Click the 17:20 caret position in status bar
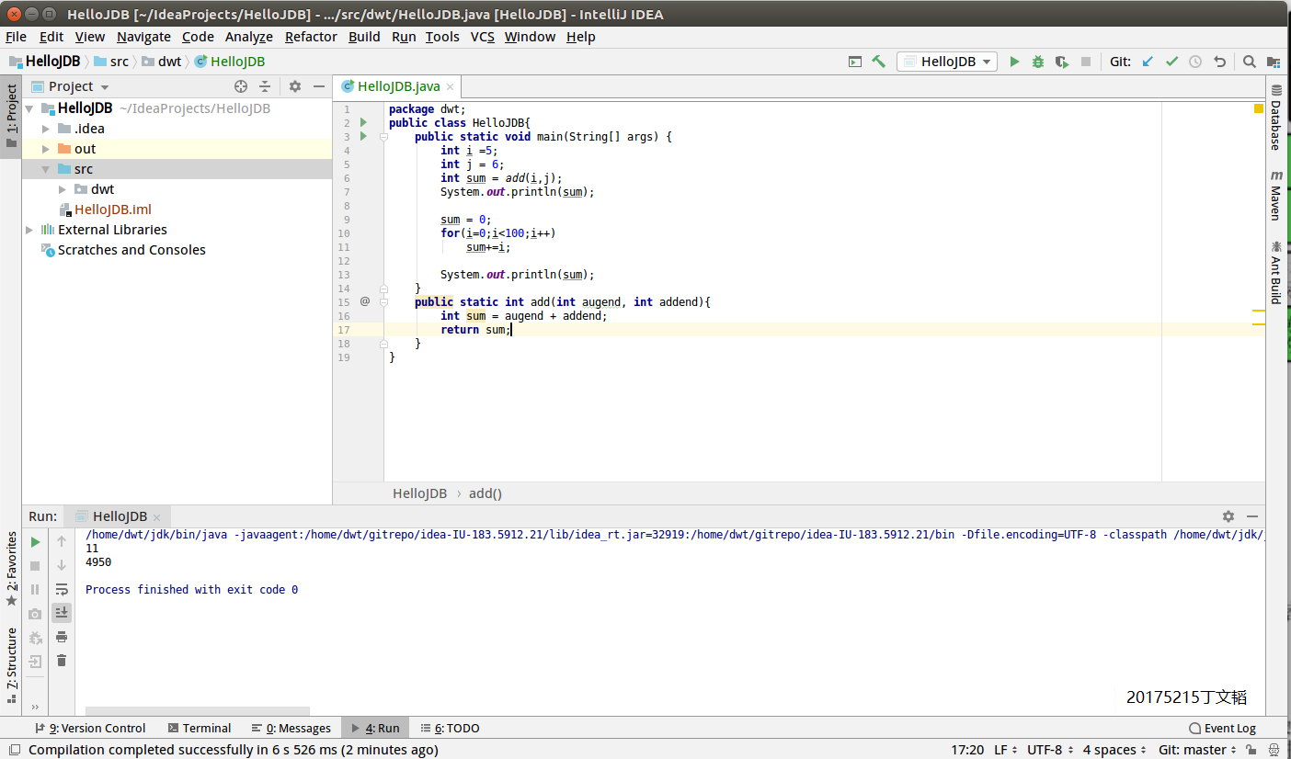 [967, 750]
